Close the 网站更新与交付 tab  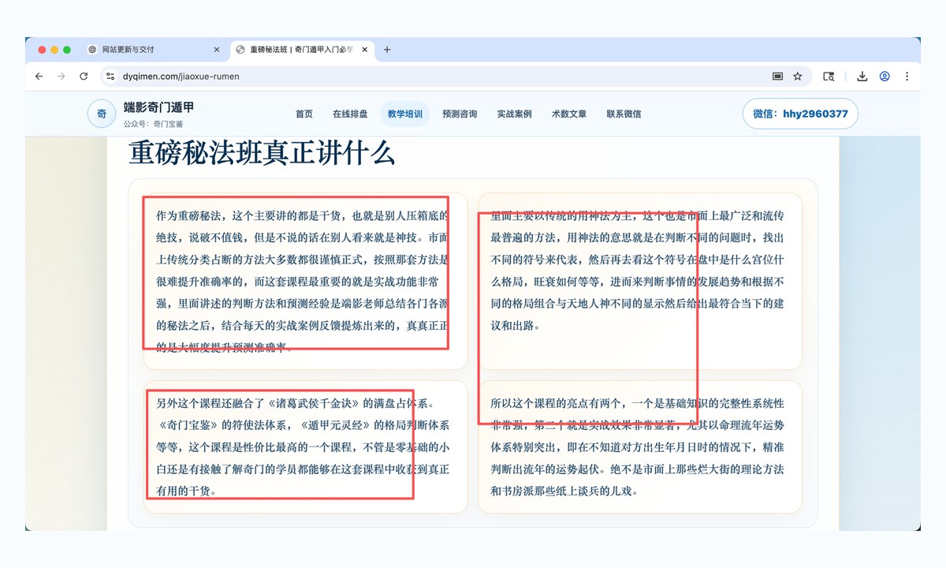click(x=217, y=50)
